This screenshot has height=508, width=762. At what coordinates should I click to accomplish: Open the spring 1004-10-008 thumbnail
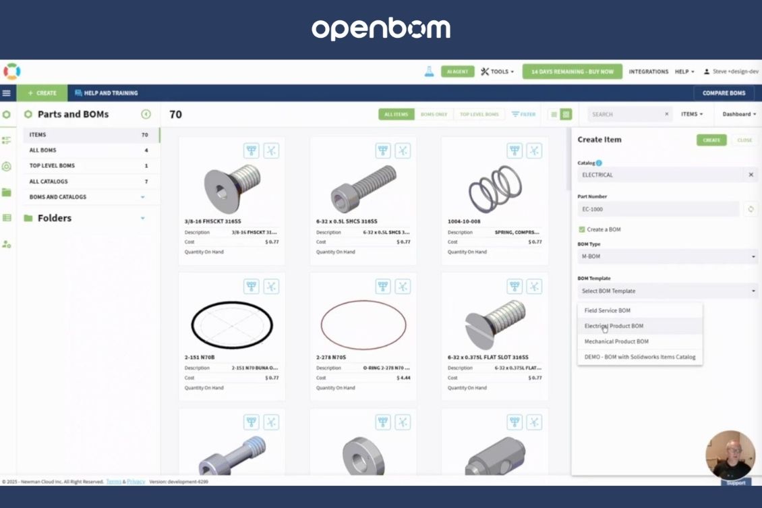point(495,188)
